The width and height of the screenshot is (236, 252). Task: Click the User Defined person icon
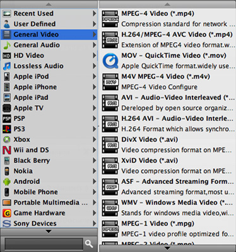[x=7, y=24]
